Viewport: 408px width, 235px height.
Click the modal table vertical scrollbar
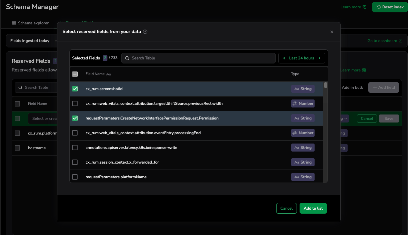326,130
